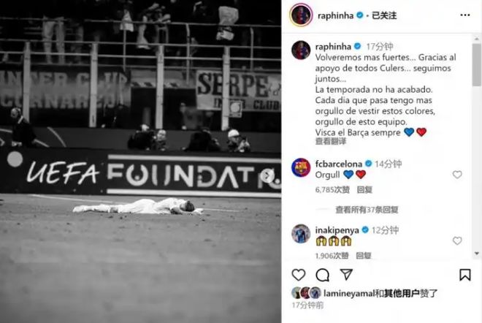
Task: Reply to the fcbarcelona comment
Action: coord(364,190)
